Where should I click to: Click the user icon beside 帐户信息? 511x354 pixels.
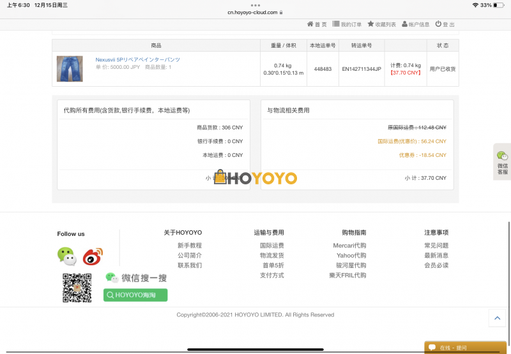[404, 24]
